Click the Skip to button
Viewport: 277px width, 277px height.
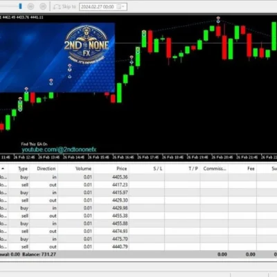64,7
